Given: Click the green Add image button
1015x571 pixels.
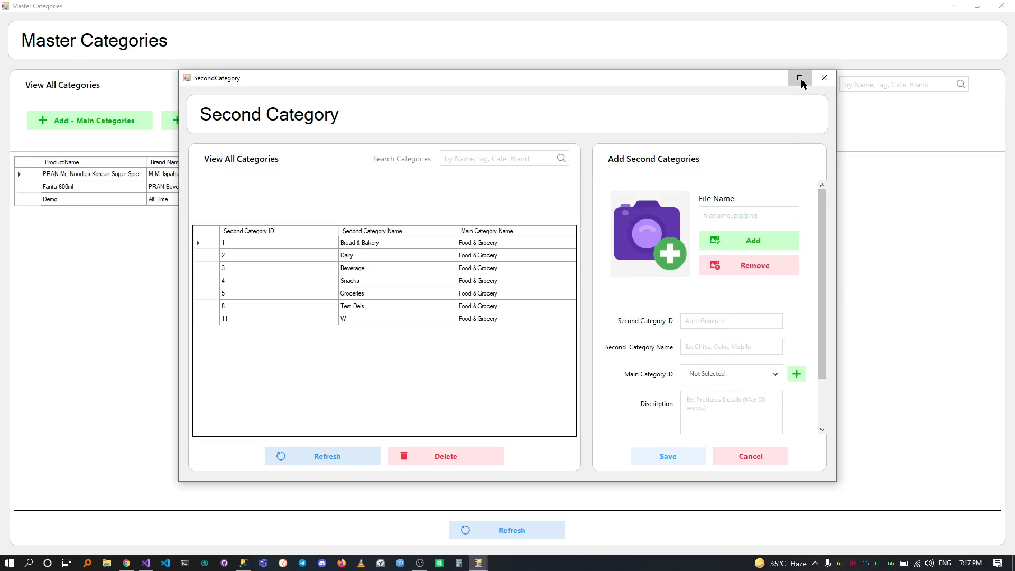Looking at the screenshot, I should pyautogui.click(x=749, y=241).
